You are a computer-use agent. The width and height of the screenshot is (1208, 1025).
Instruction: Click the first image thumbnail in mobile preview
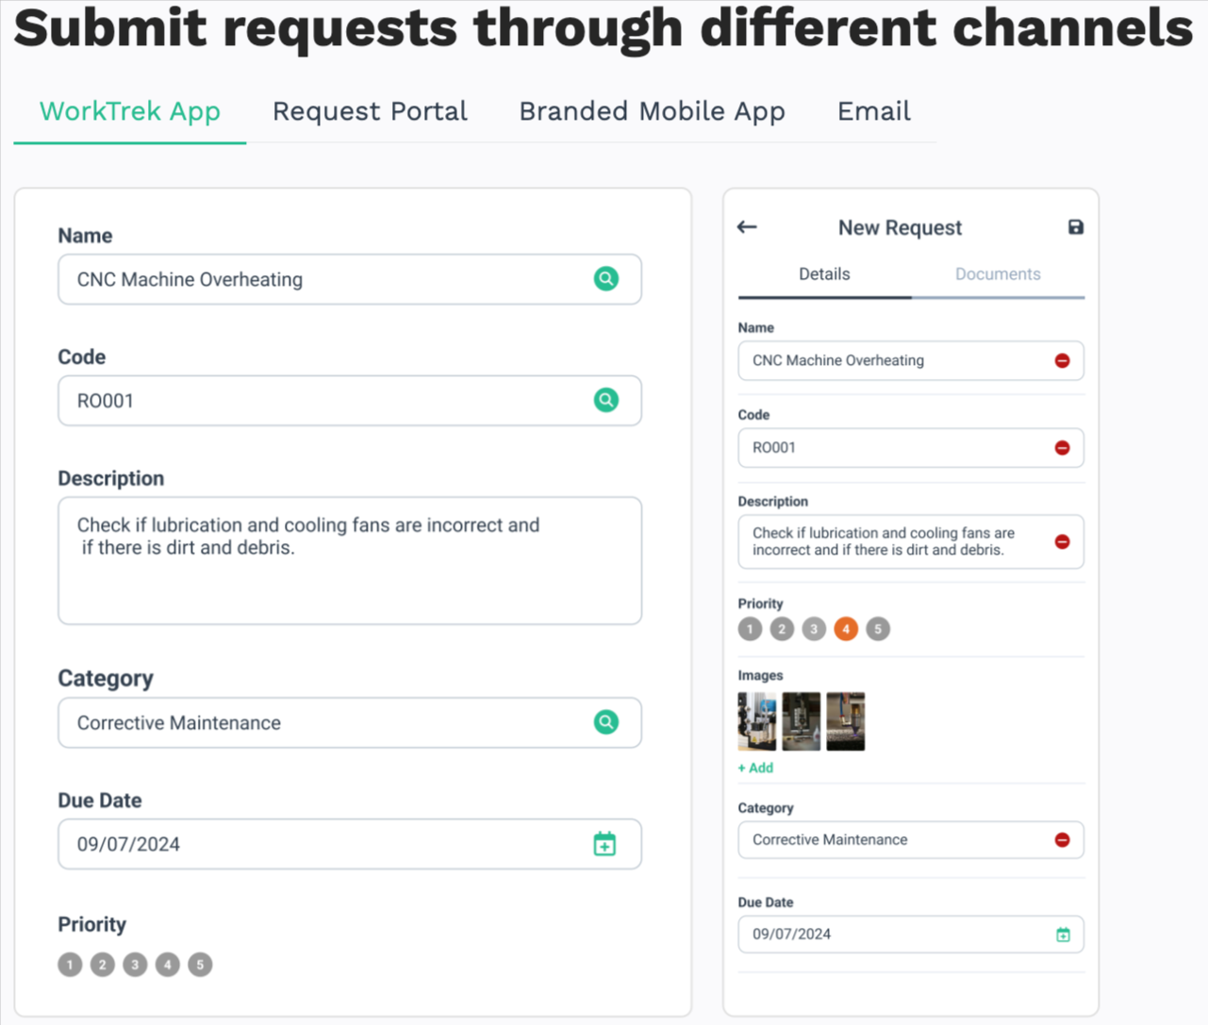point(756,721)
